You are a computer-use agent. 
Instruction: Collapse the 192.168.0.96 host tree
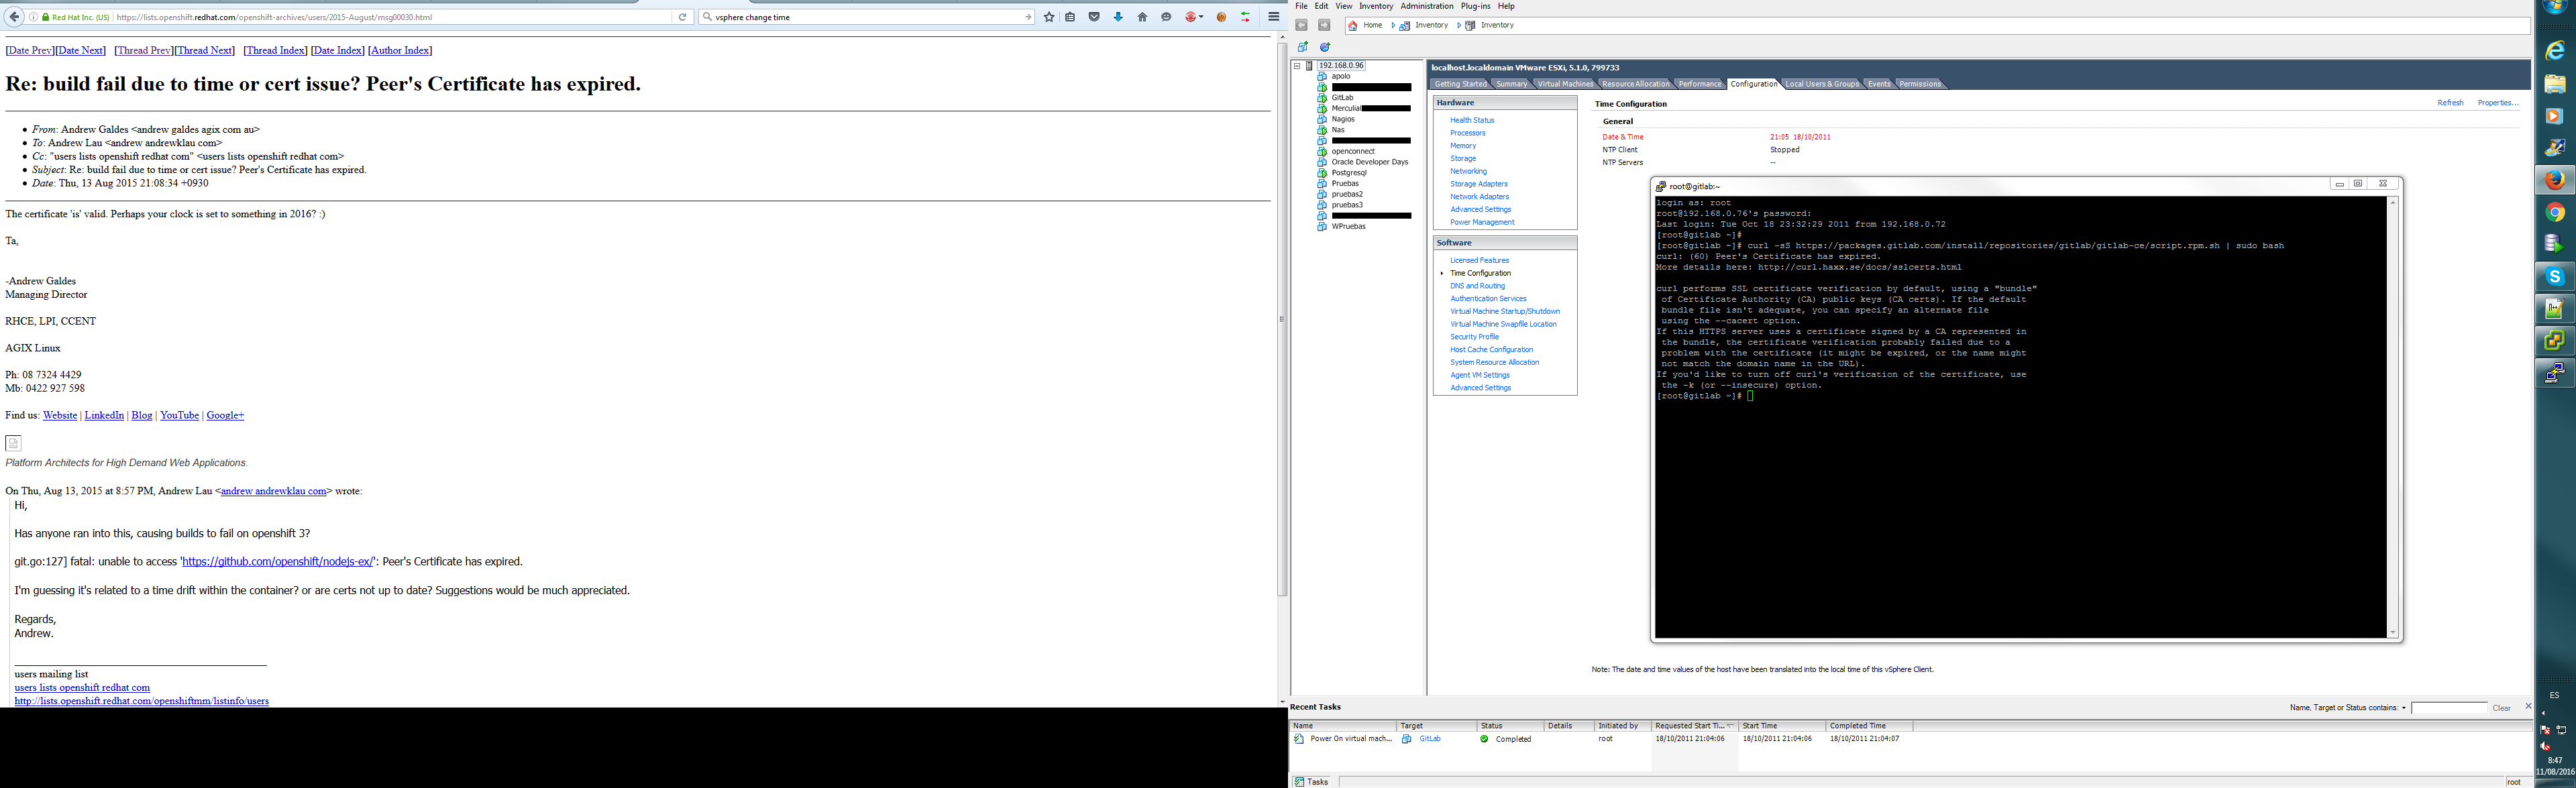pos(1297,66)
